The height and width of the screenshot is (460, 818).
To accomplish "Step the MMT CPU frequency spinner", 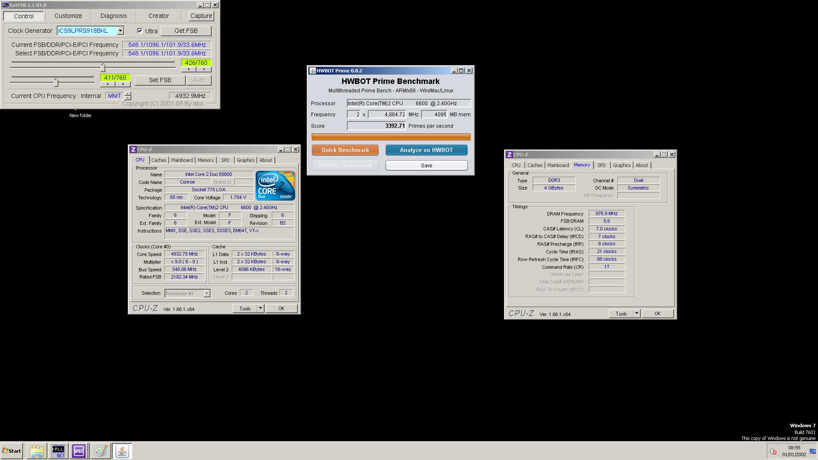I will 128,96.
